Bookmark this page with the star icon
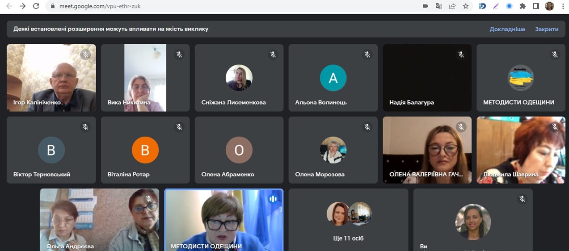Viewport: 569px width, 251px height. point(466,6)
